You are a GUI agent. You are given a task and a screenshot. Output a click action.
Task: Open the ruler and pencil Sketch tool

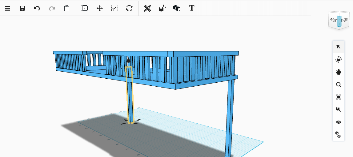(x=147, y=8)
